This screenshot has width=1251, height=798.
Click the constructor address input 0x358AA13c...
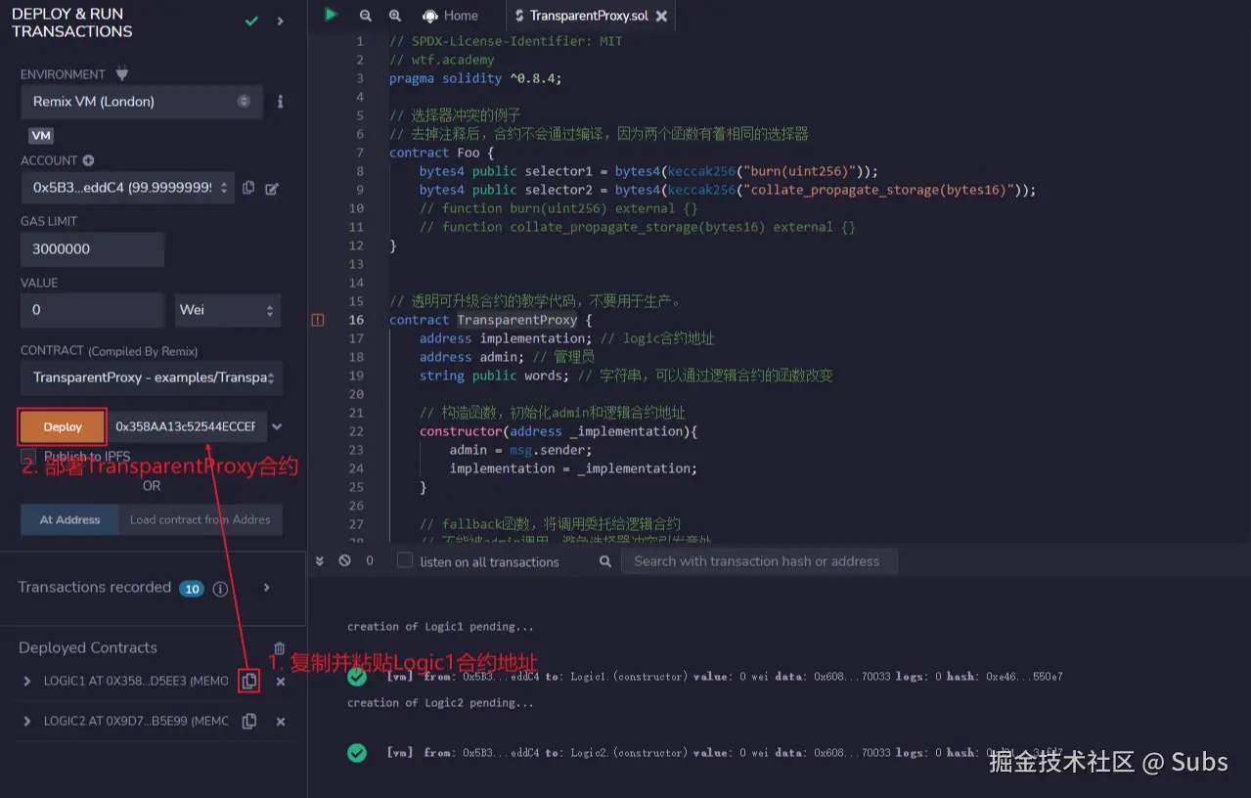186,426
